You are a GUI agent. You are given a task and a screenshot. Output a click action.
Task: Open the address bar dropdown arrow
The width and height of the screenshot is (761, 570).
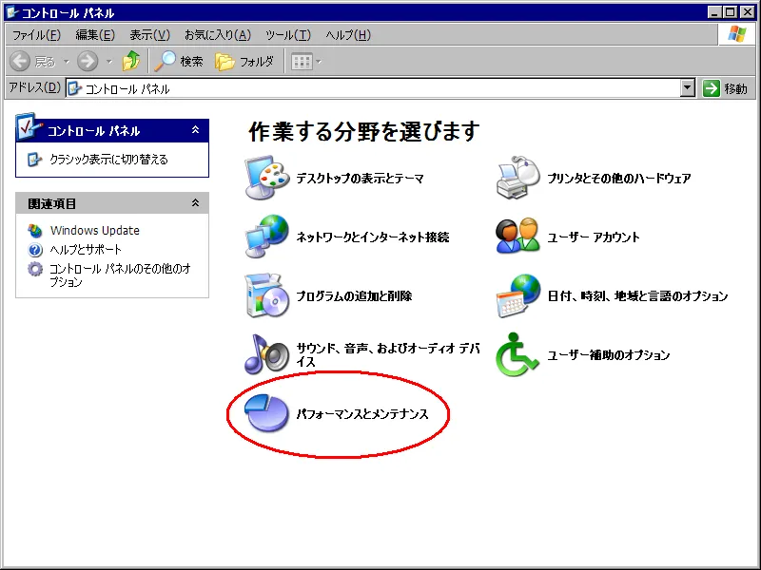[688, 88]
